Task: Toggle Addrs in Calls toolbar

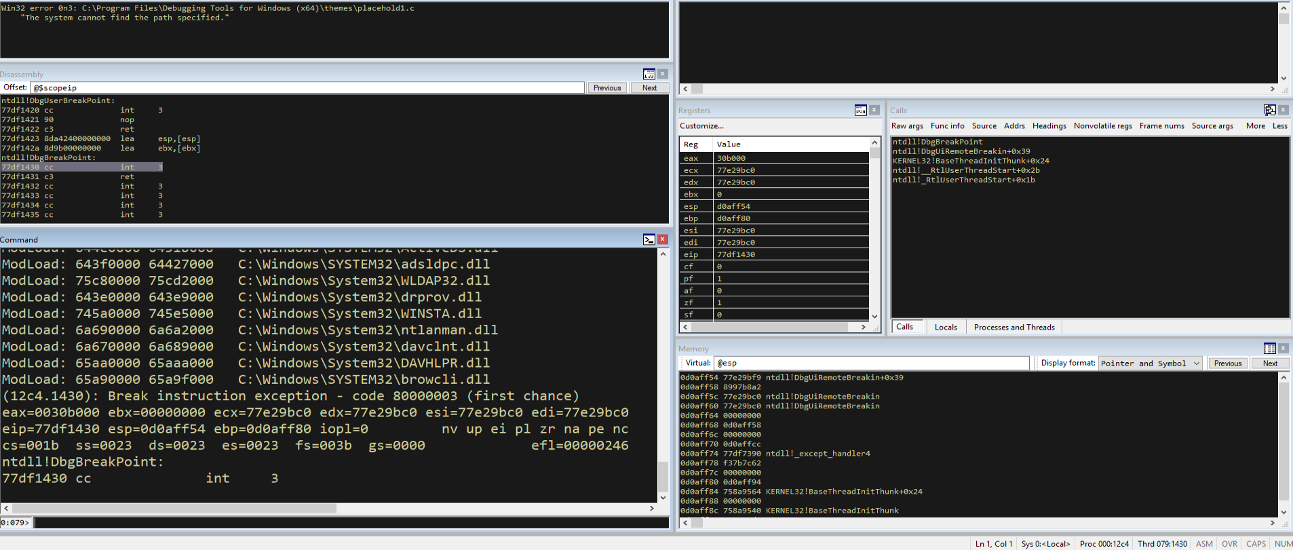Action: coord(1014,125)
